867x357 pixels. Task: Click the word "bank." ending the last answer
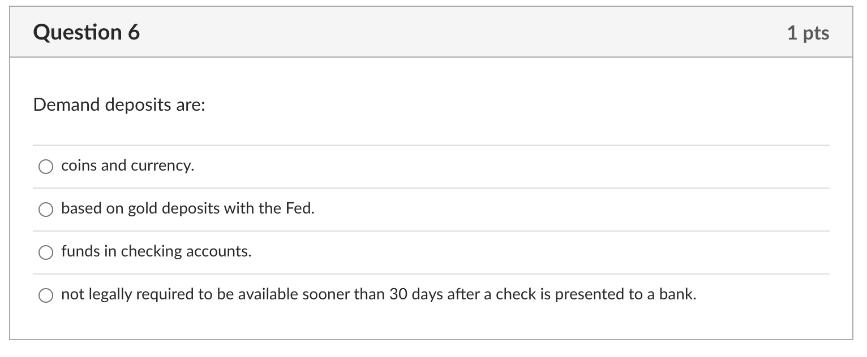click(678, 294)
